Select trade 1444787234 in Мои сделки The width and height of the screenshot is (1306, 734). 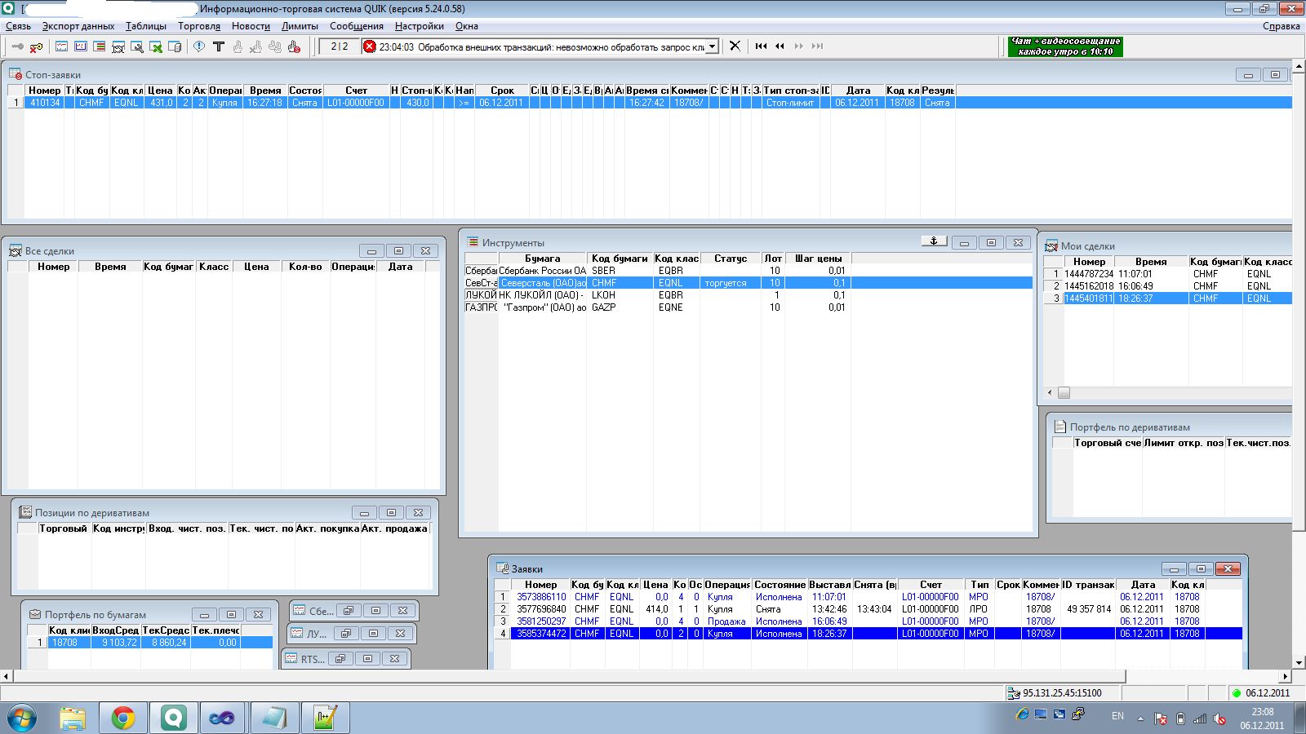click(1167, 274)
